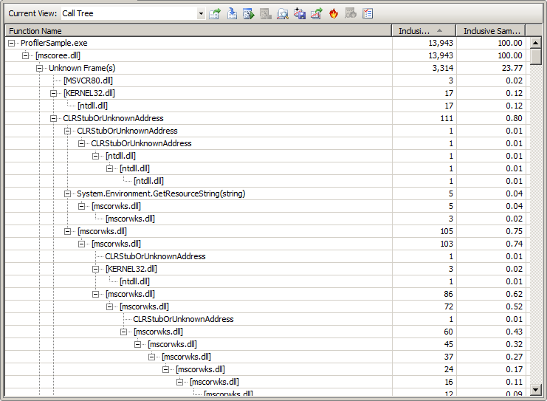Click the window icon with green play triangle
547x401 pixels.
[249, 13]
